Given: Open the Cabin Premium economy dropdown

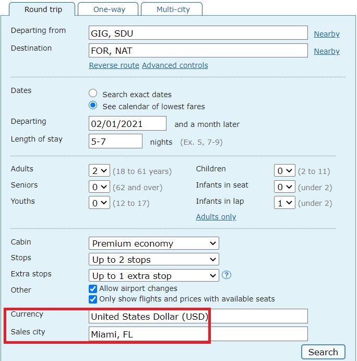Looking at the screenshot, I should 154,243.
